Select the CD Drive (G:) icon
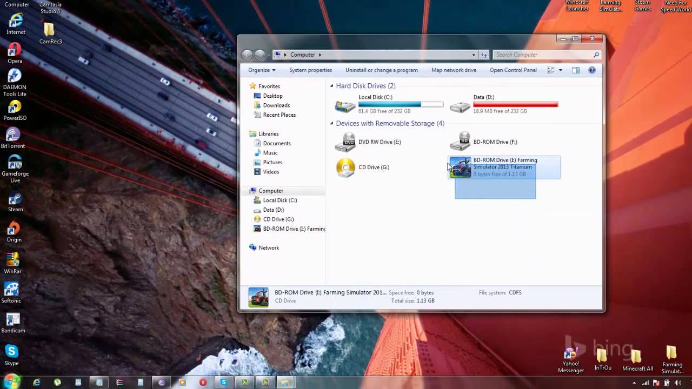 (x=345, y=167)
